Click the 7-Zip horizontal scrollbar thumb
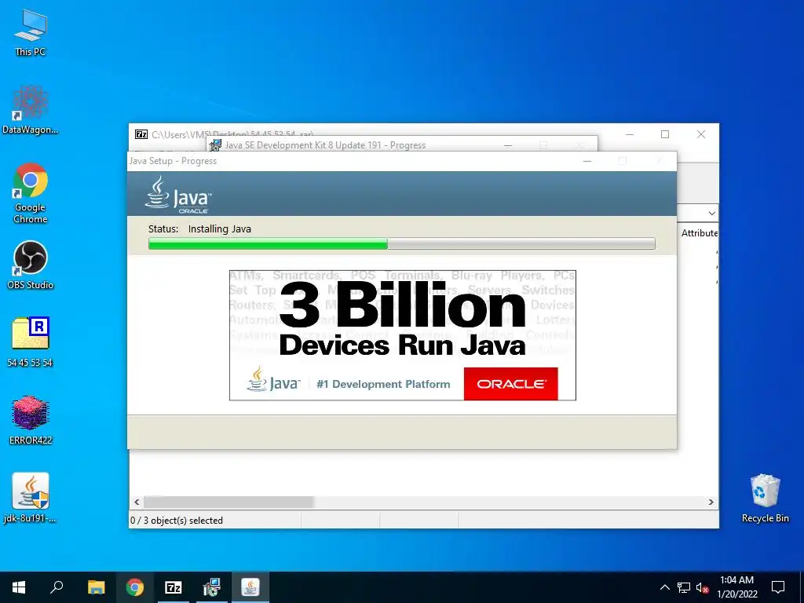The height and width of the screenshot is (603, 804). (228, 502)
